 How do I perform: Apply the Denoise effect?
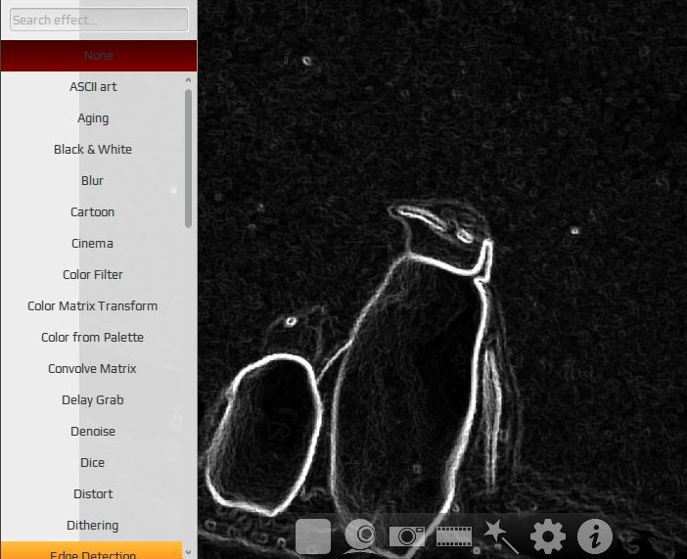(93, 432)
